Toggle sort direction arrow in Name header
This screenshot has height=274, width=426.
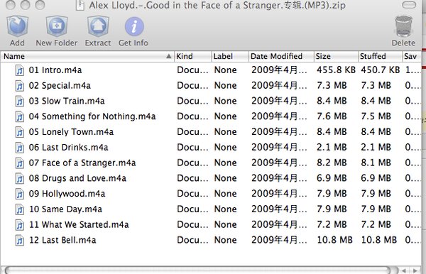tap(168, 56)
